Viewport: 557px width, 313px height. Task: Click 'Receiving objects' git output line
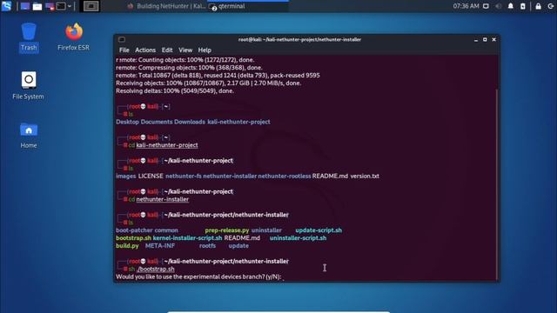(x=208, y=83)
